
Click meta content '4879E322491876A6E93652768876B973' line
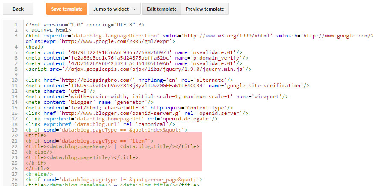pos(134,52)
